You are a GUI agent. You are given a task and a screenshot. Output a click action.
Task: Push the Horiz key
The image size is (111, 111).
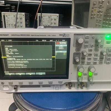tap(87, 36)
